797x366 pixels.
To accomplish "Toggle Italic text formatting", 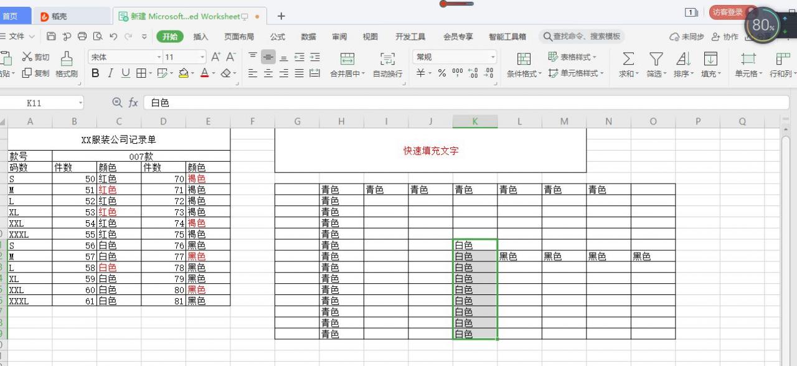I will [110, 73].
